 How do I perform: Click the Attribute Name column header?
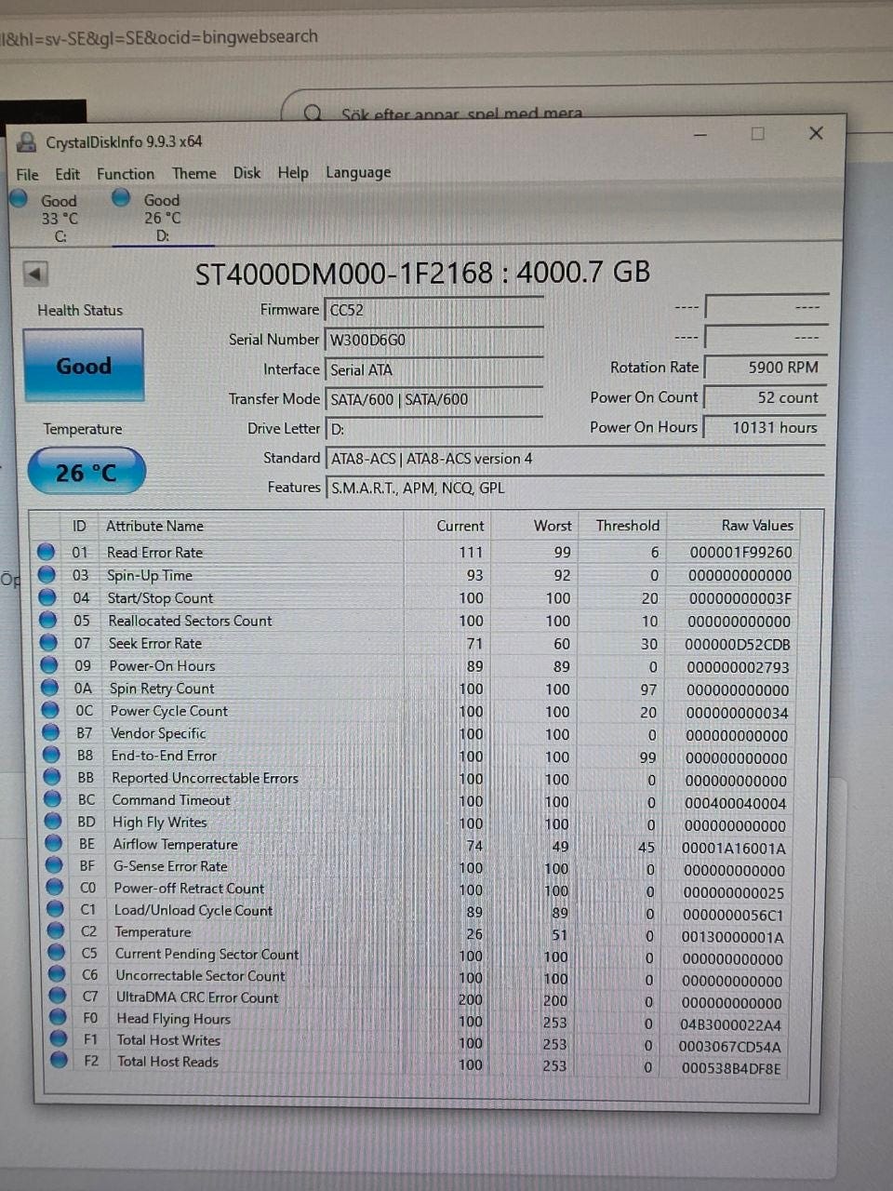click(x=154, y=526)
